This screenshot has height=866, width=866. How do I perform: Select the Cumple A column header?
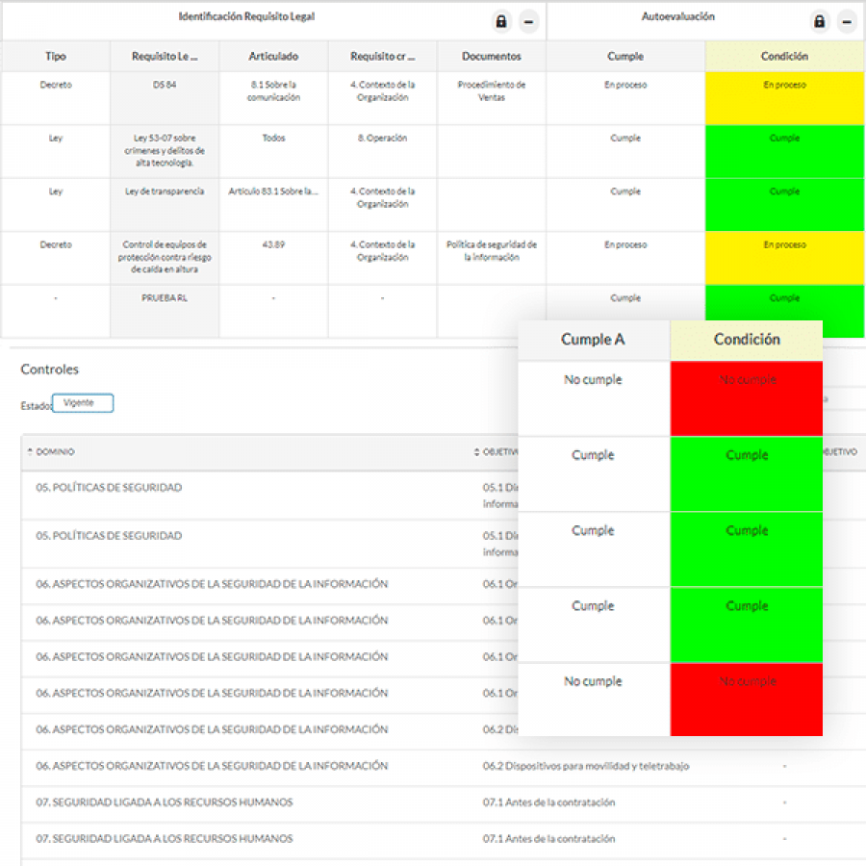(593, 340)
